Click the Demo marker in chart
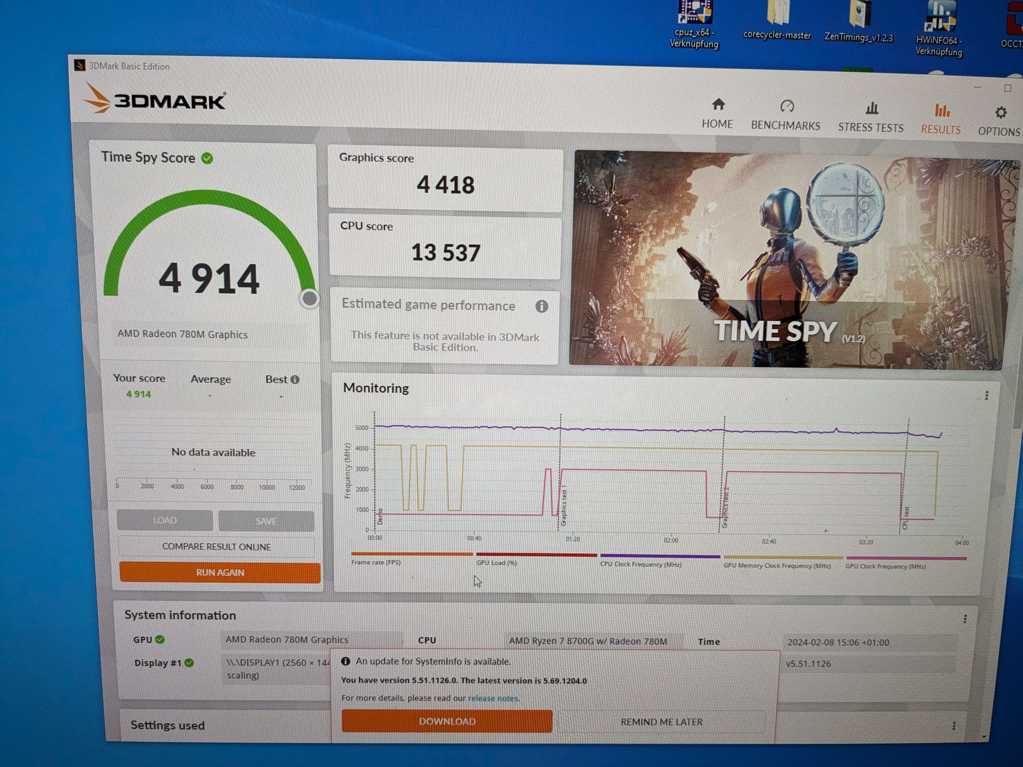This screenshot has height=767, width=1023. 380,516
